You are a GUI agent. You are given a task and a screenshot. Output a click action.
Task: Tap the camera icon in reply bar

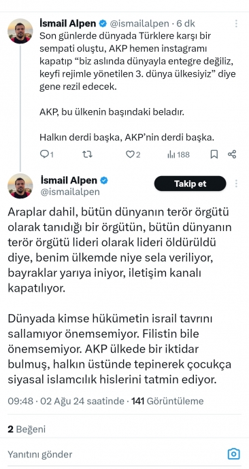[234, 454]
